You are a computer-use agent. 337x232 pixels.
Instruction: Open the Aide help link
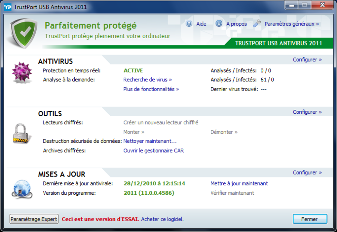pos(201,24)
